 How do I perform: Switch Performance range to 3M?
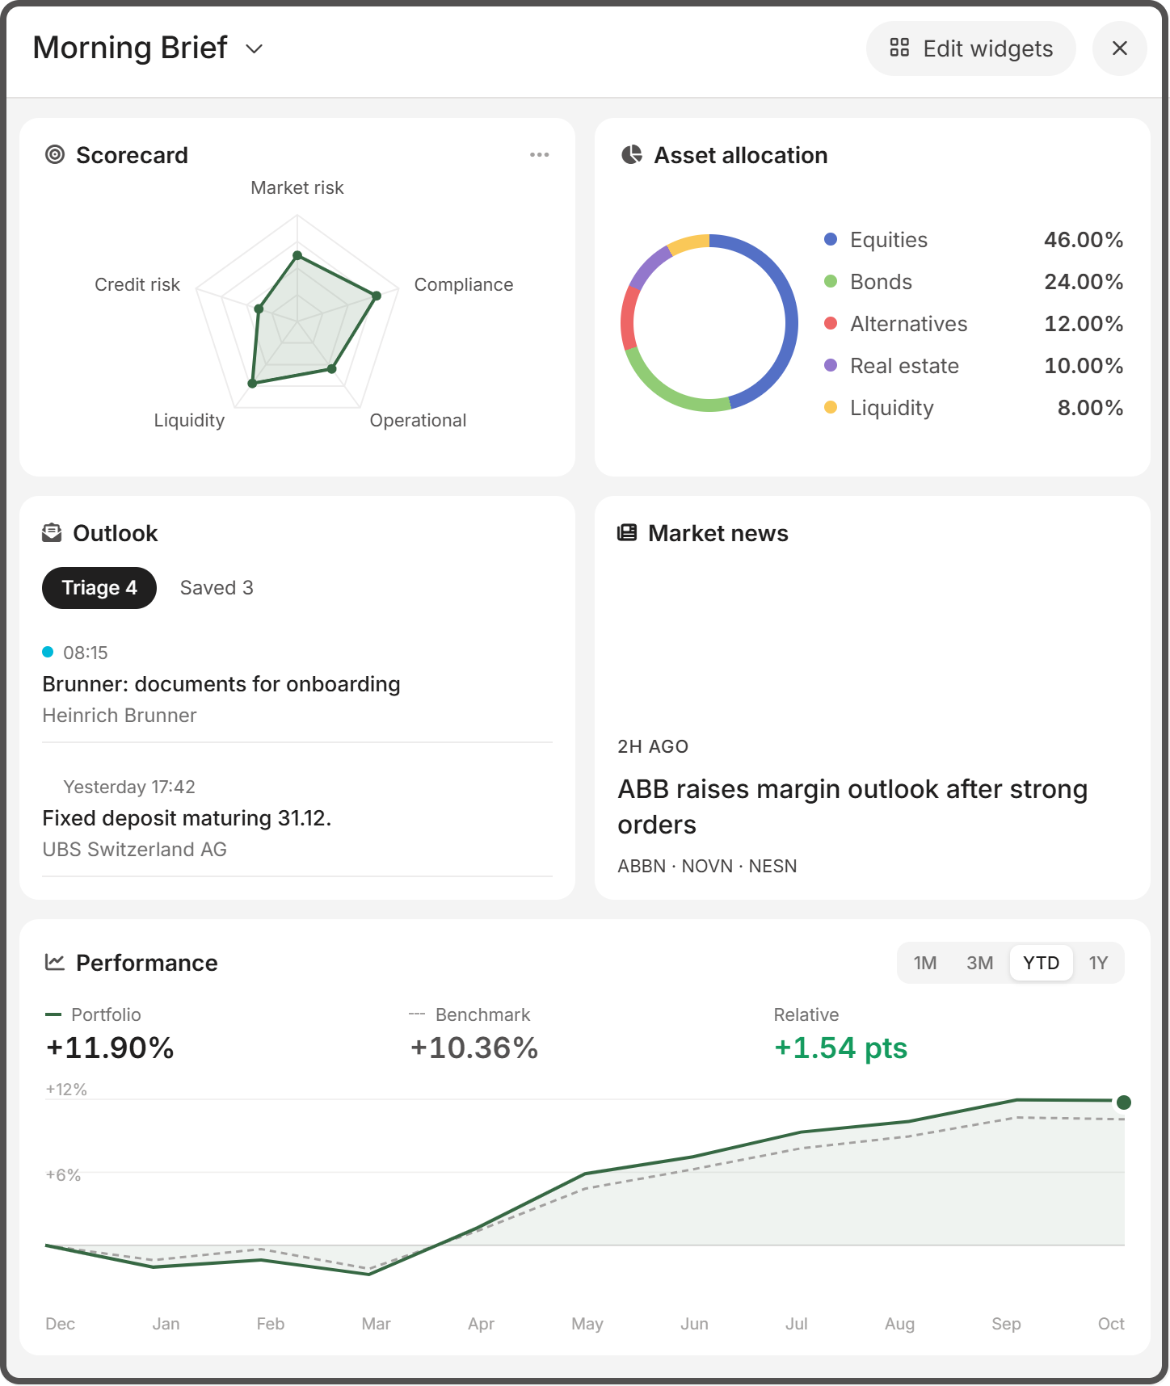[x=980, y=963]
